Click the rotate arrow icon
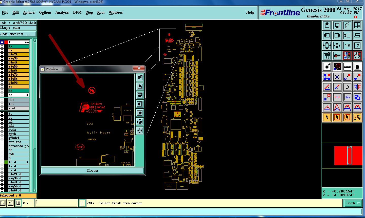Image resolution: width=365 pixels, height=218 pixels. click(x=347, y=87)
